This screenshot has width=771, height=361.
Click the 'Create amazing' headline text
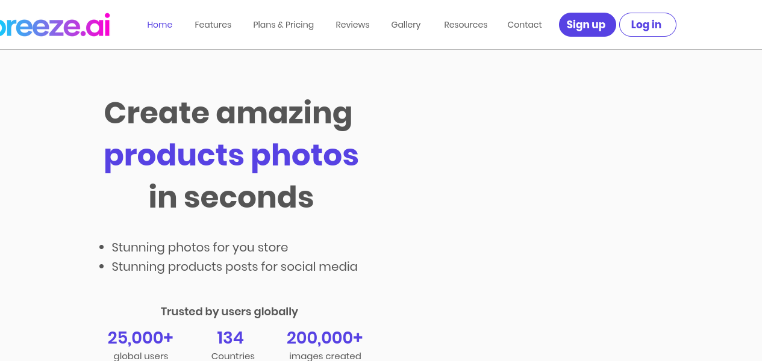[228, 113]
